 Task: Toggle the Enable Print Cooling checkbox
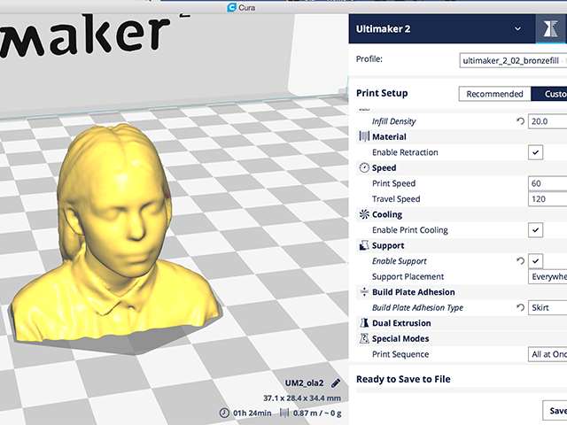click(535, 230)
